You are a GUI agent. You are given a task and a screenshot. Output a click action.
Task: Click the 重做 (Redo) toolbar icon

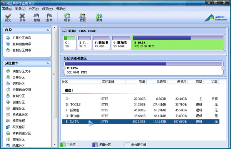pyautogui.click(x=49, y=18)
